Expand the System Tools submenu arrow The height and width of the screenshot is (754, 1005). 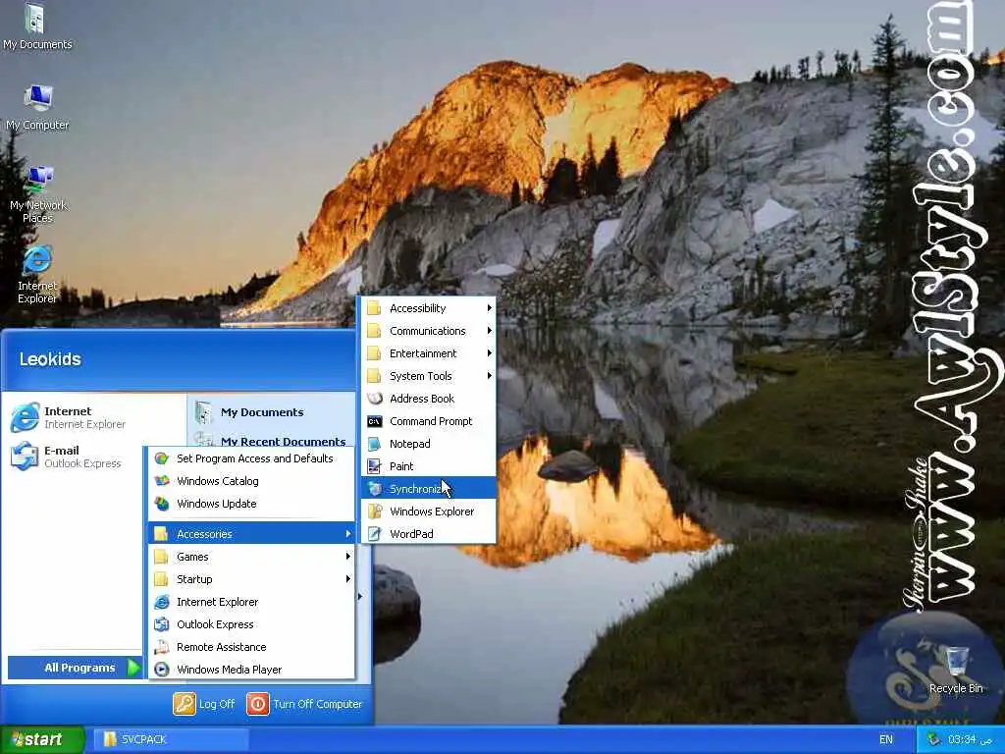[489, 376]
